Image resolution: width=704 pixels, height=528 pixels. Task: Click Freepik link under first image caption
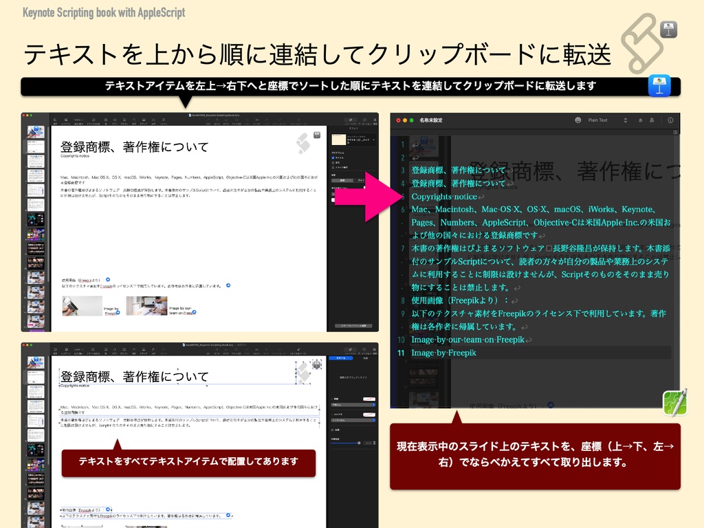111,313
